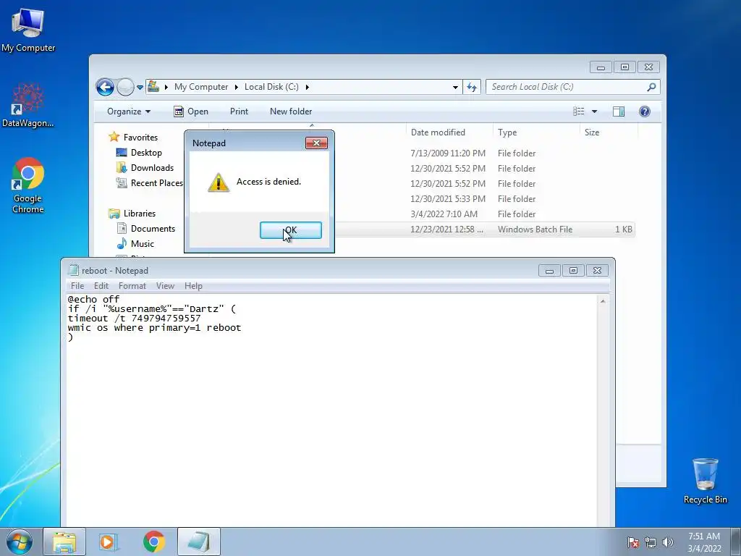Click the Windows Media Player taskbar icon
Viewport: 741px width, 556px height.
[x=109, y=542]
